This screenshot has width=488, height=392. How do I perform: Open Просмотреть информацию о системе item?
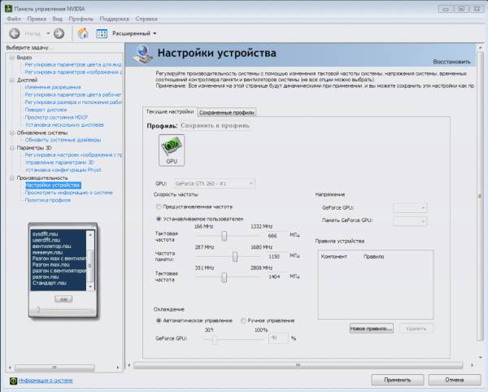pos(69,193)
